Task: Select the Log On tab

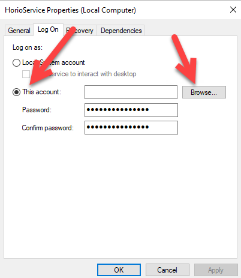Action: click(x=48, y=29)
